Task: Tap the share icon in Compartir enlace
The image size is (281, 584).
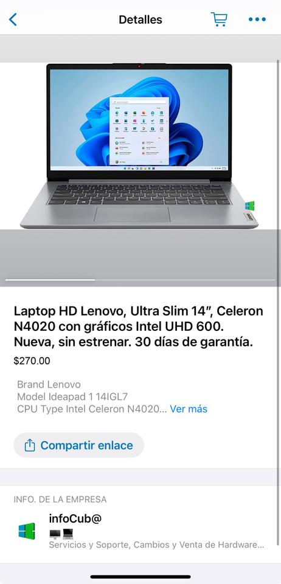Action: [30, 445]
